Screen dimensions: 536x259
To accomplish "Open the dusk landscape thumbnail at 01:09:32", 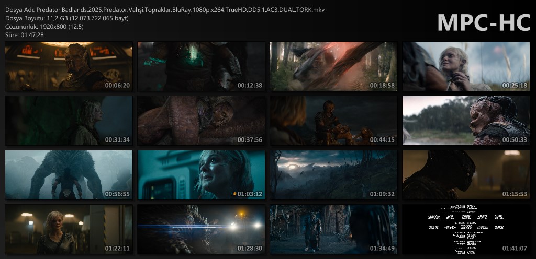I will tap(333, 175).
